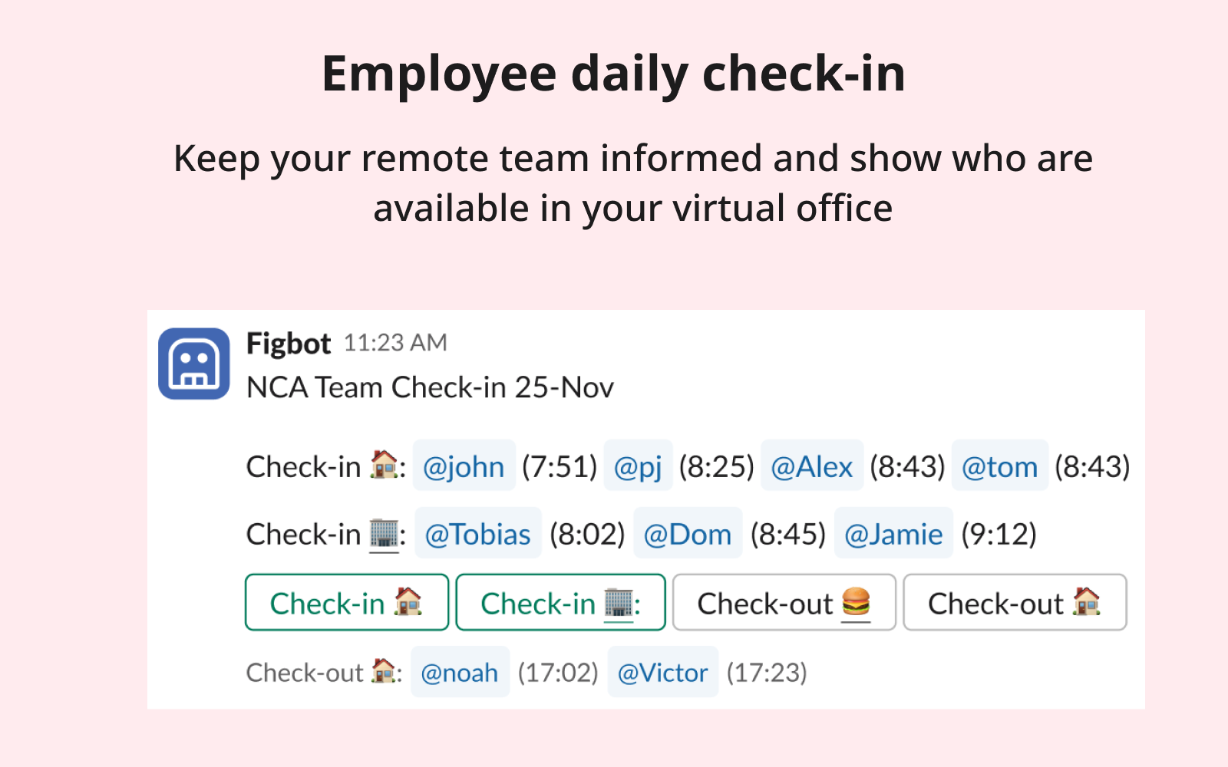Click the @Jamie user mention
The image size is (1228, 767).
click(x=893, y=534)
